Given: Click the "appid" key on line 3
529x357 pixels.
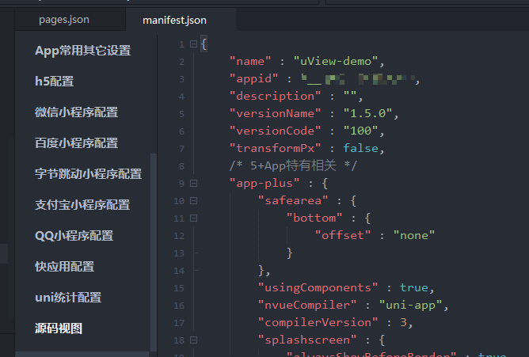Looking at the screenshot, I should click(x=253, y=79).
